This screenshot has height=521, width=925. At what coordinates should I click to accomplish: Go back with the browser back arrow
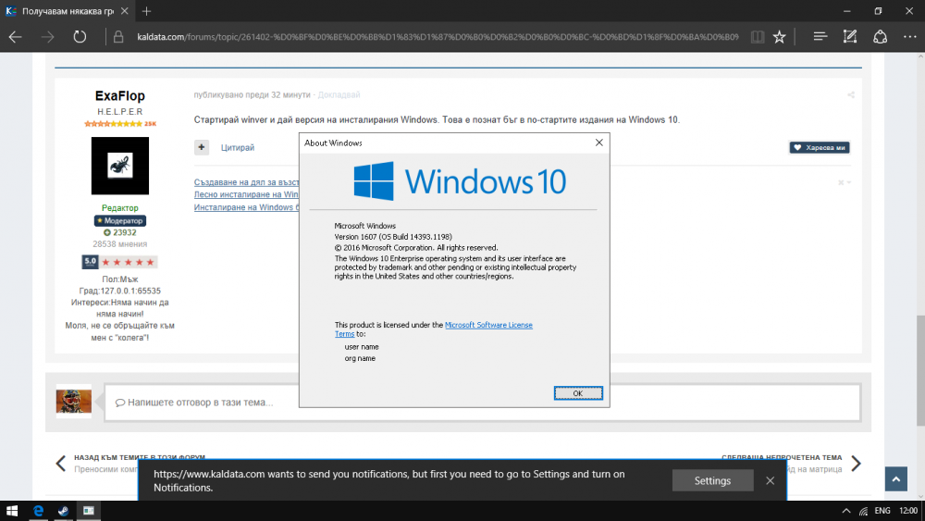tap(16, 37)
